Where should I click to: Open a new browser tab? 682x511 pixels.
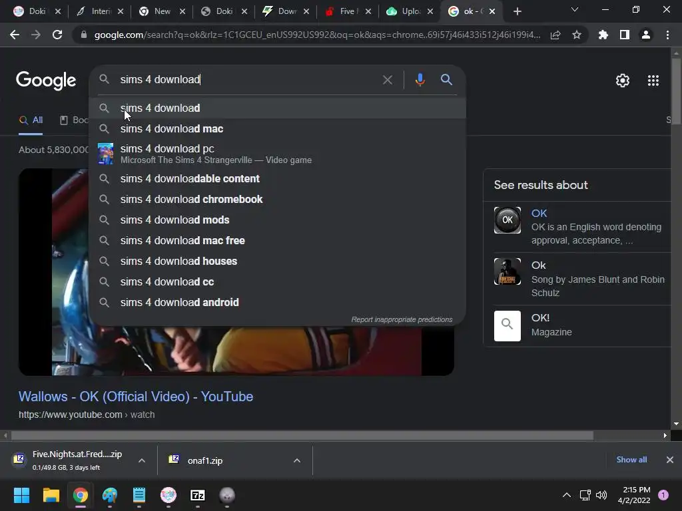pyautogui.click(x=517, y=11)
